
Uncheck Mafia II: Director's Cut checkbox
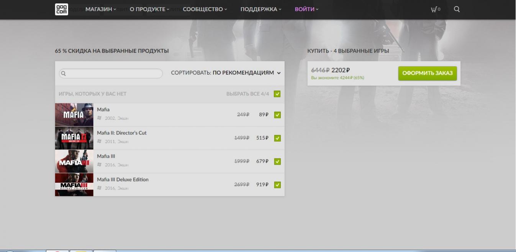(277, 138)
